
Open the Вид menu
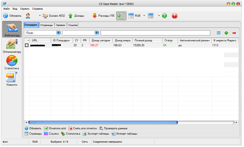click(x=15, y=9)
